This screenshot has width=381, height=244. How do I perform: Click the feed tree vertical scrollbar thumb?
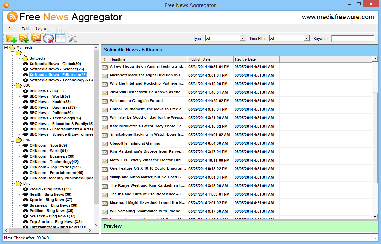click(96, 127)
